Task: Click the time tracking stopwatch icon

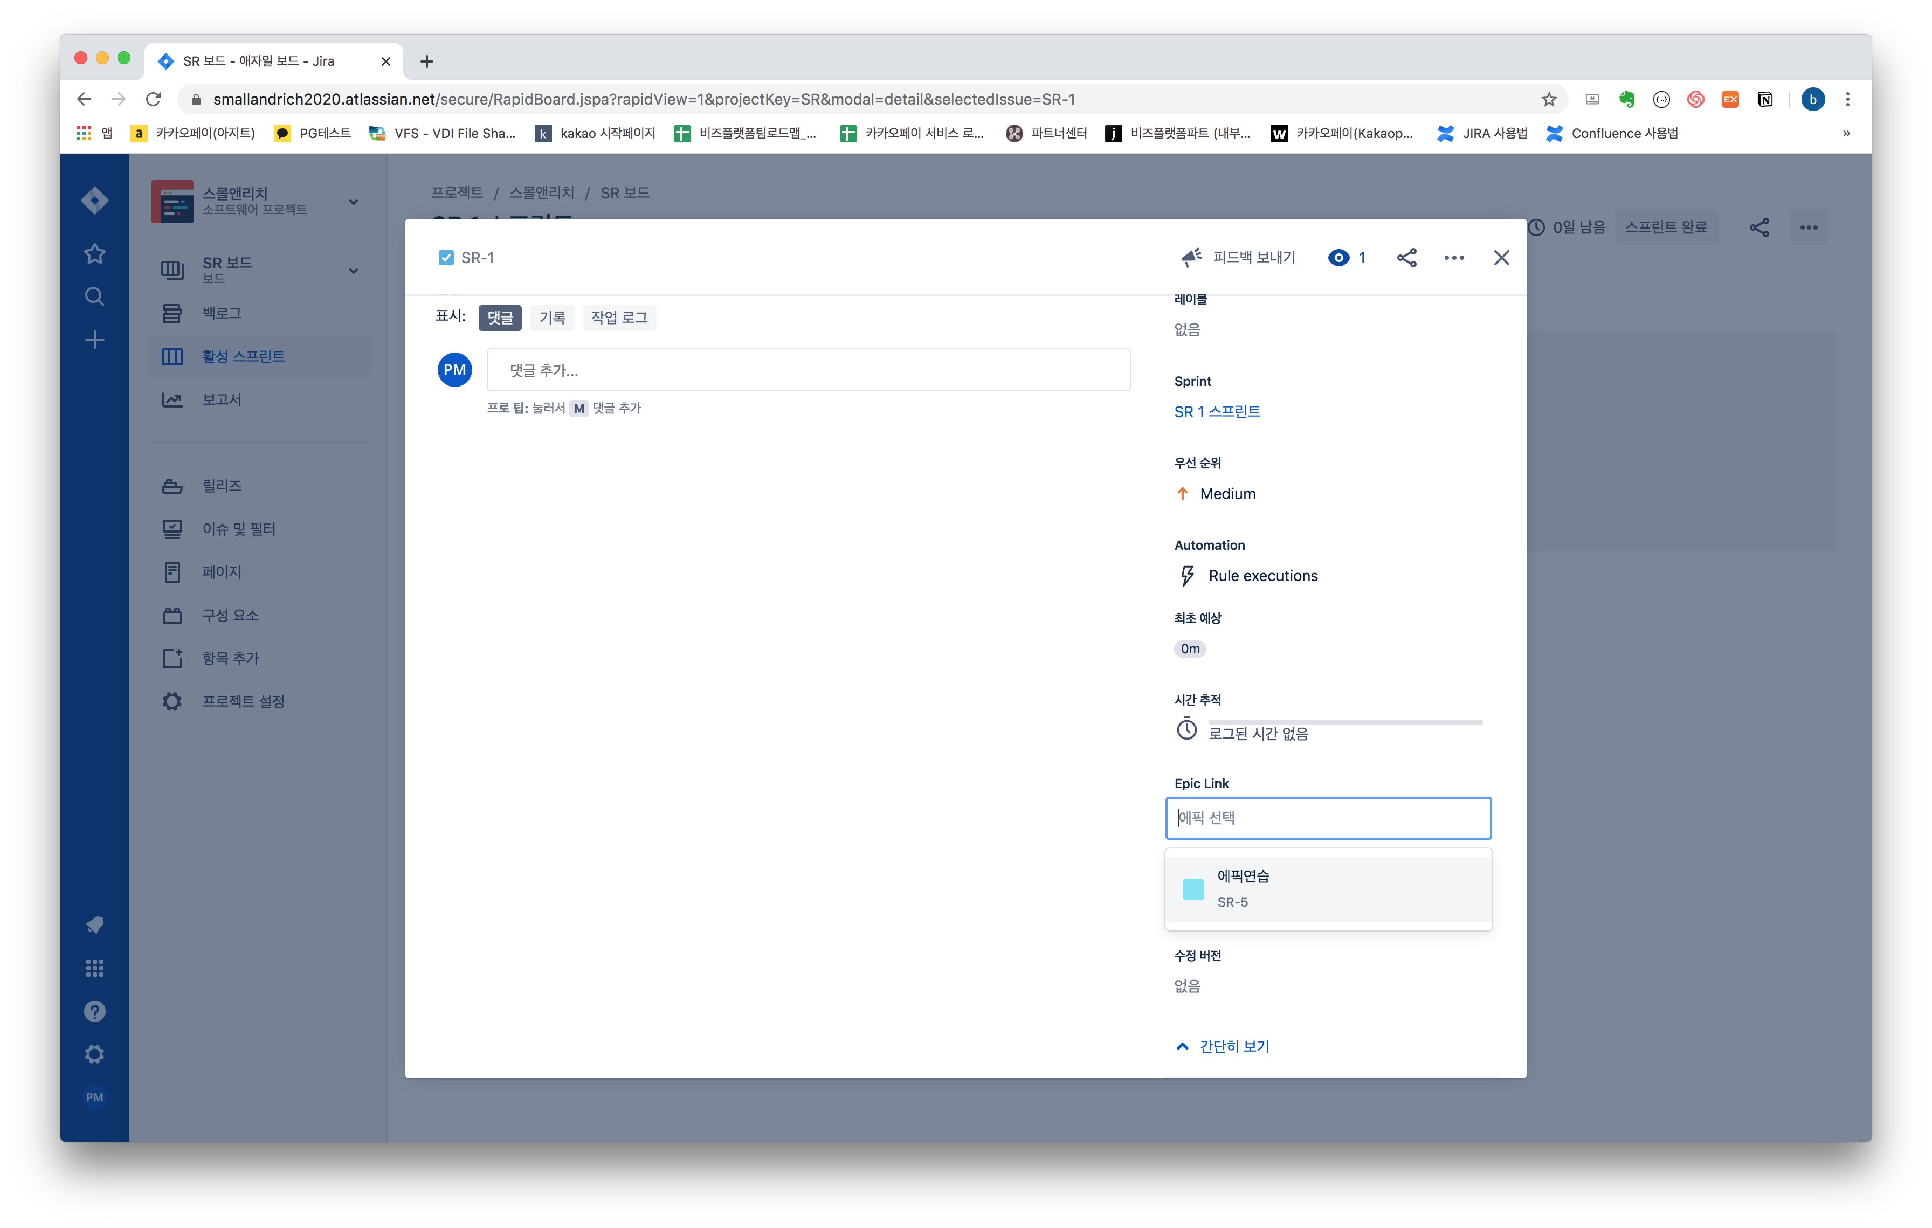Action: [1186, 729]
